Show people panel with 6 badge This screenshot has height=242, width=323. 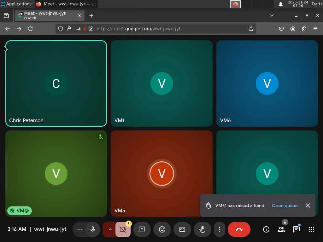click(281, 229)
